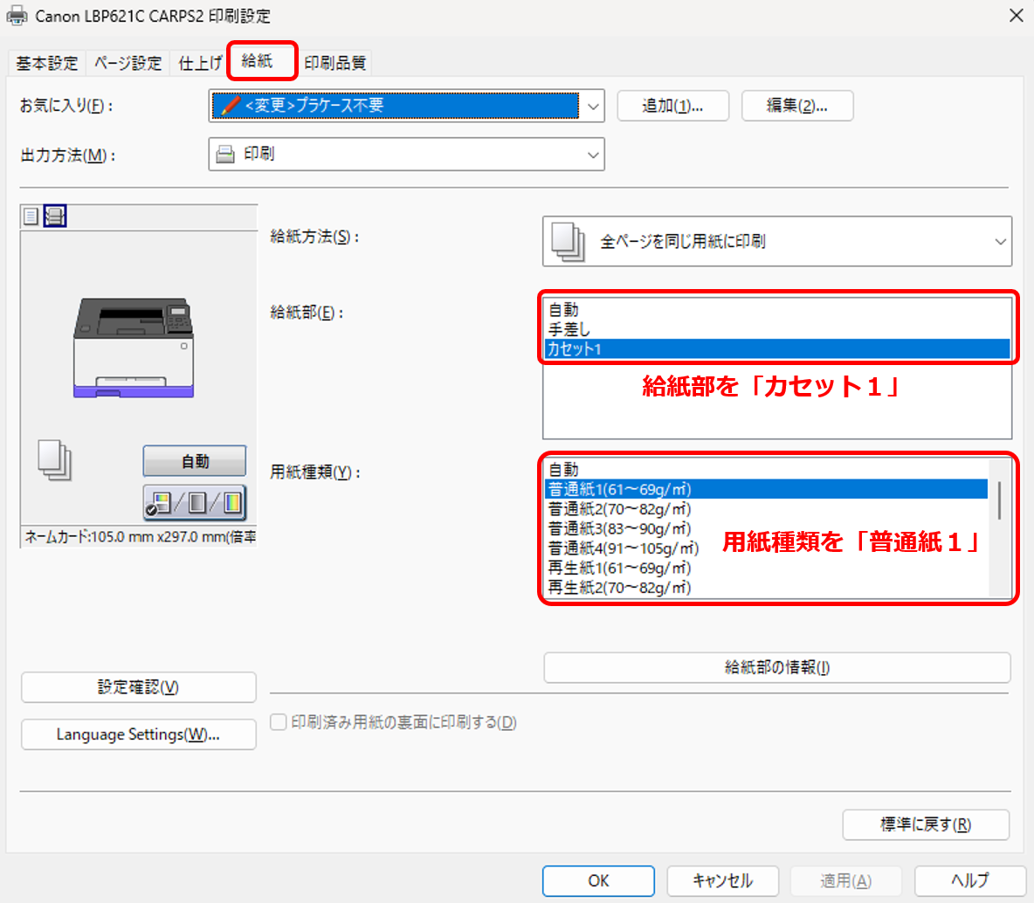This screenshot has height=903, width=1034.
Task: Click the 適用(A) button
Action: [846, 880]
